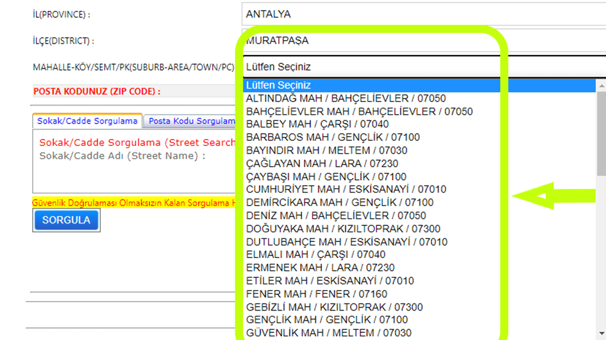Choose GÜVENLİK MAH / MELTEM / 07030

point(328,333)
